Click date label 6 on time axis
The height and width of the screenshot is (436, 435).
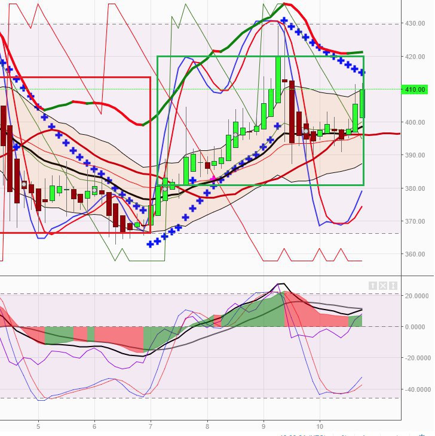[94, 426]
